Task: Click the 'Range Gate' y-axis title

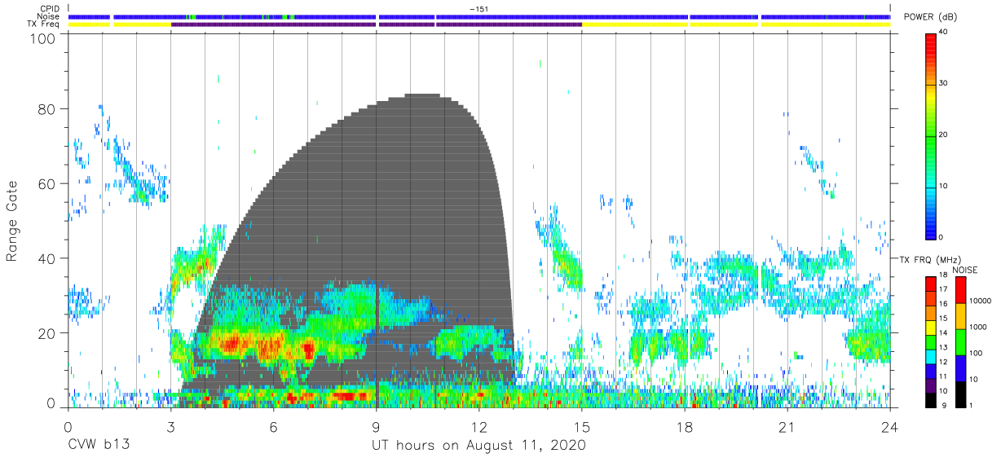Action: coord(12,222)
